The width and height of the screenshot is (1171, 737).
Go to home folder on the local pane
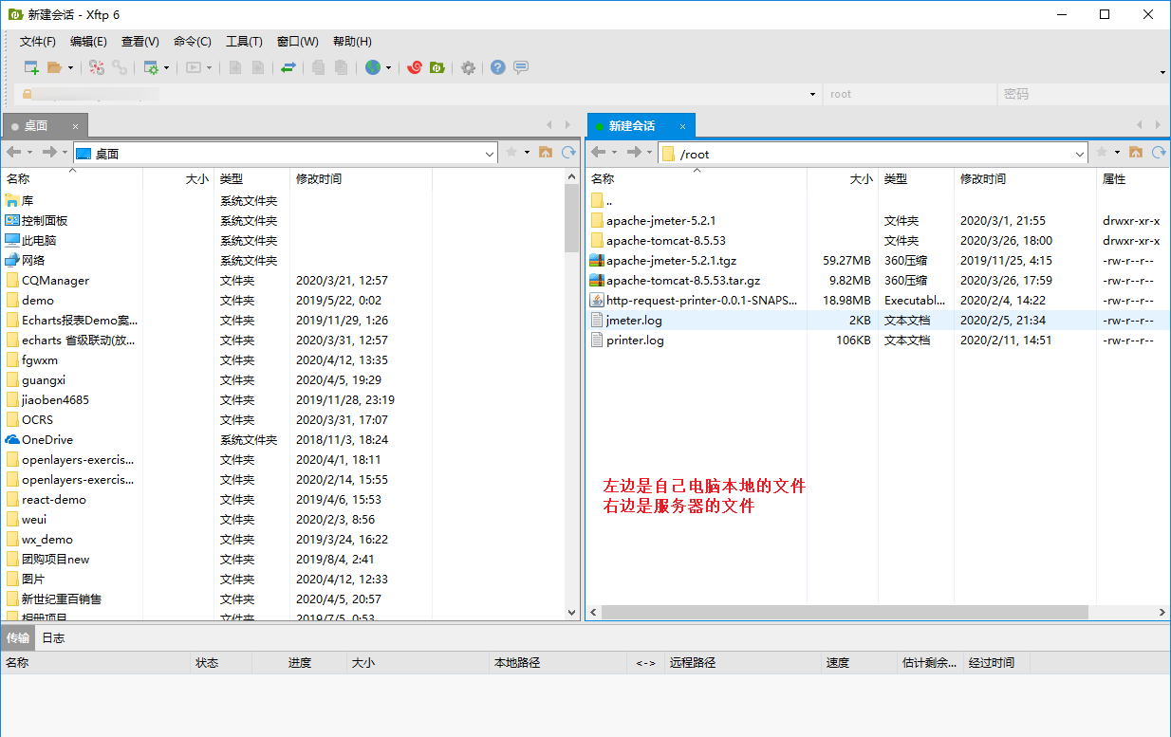click(x=547, y=152)
